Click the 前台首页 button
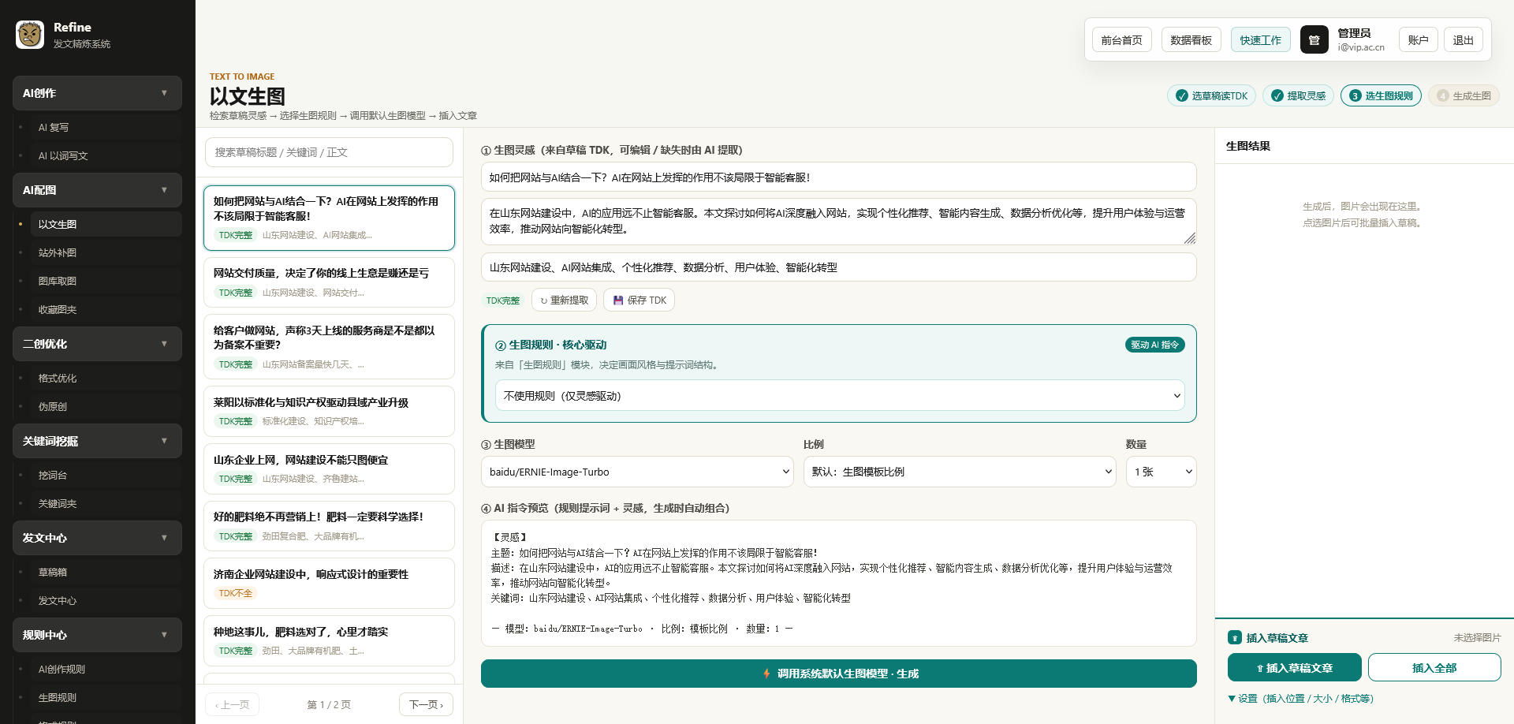 pyautogui.click(x=1121, y=39)
